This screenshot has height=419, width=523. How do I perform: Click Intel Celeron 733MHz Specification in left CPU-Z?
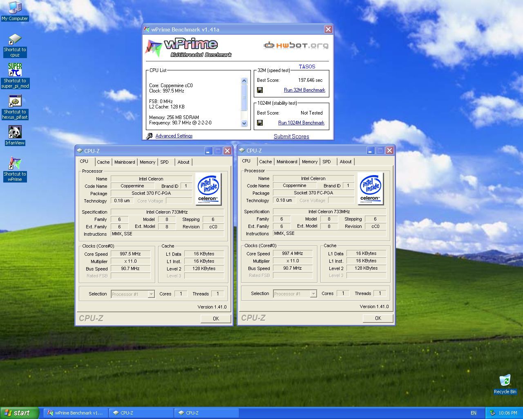(x=167, y=212)
